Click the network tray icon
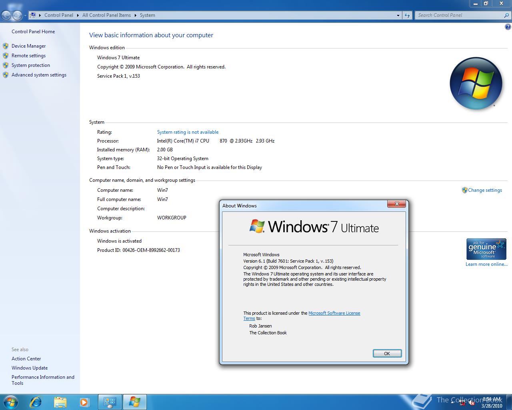The width and height of the screenshot is (512, 410). pos(462,403)
